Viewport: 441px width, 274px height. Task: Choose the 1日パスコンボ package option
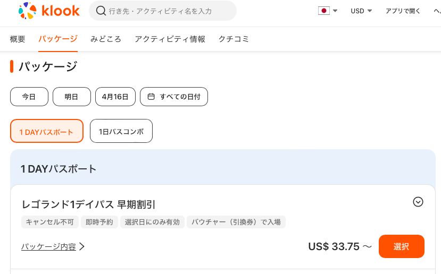(121, 131)
